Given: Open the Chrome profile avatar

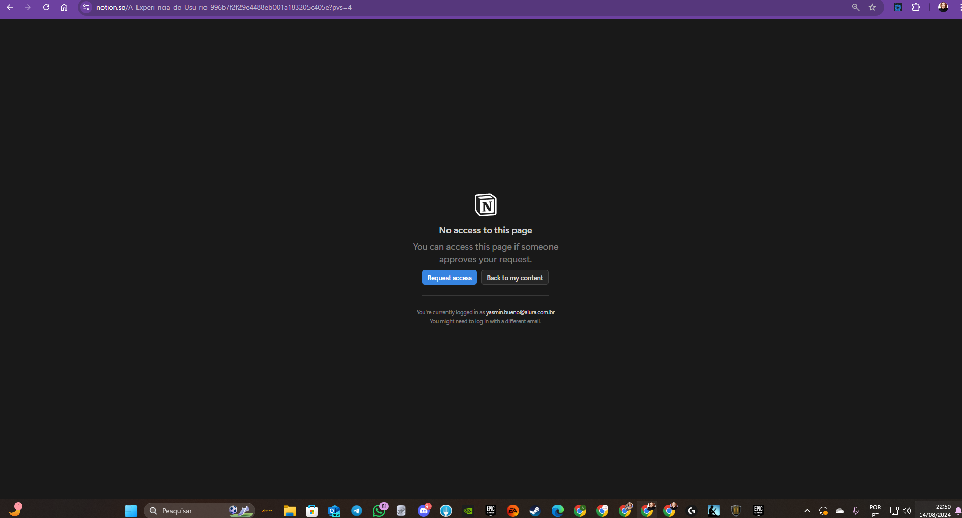Looking at the screenshot, I should (x=943, y=7).
